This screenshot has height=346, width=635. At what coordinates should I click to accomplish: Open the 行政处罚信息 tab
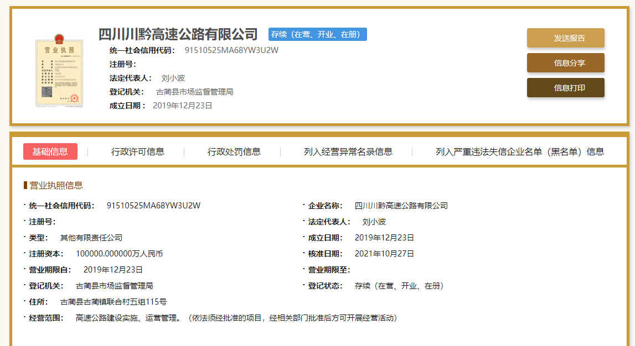(234, 151)
